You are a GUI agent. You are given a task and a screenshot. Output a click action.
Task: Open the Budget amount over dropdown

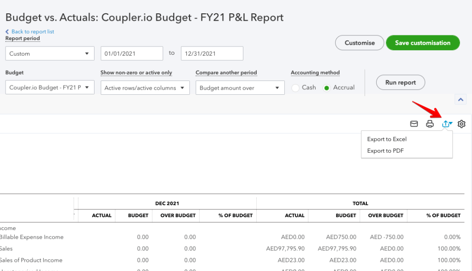point(240,87)
